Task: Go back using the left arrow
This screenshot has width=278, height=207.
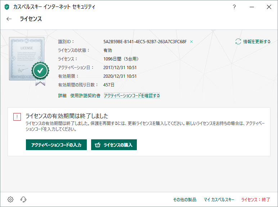Action: pos(9,19)
